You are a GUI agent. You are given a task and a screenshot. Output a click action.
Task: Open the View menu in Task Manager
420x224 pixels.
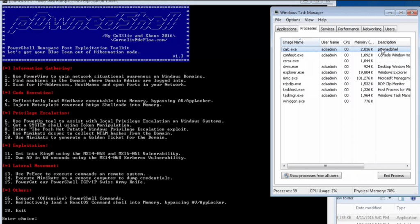tap(309, 20)
